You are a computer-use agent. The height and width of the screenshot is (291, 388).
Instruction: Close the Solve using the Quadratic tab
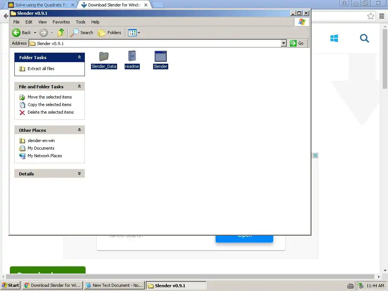coord(72,5)
